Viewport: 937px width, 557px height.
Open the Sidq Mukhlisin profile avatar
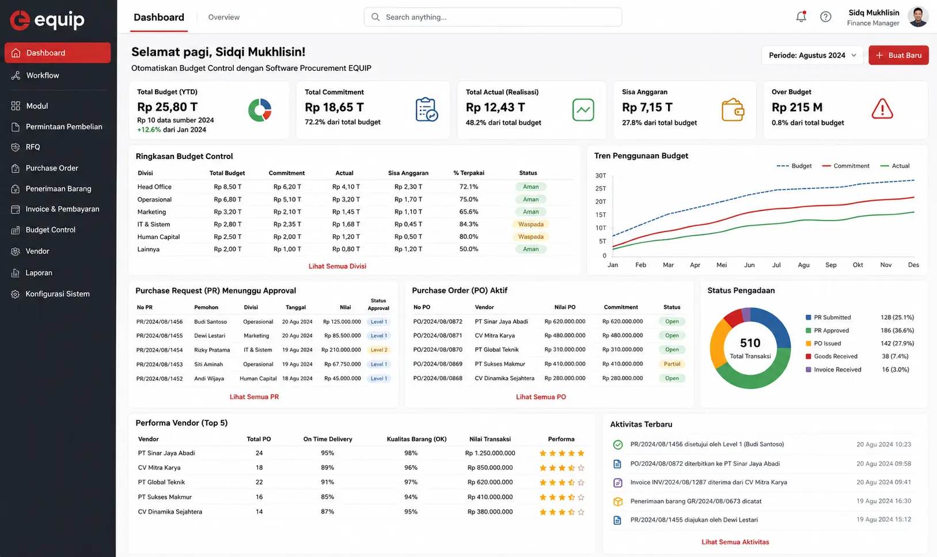tap(918, 17)
